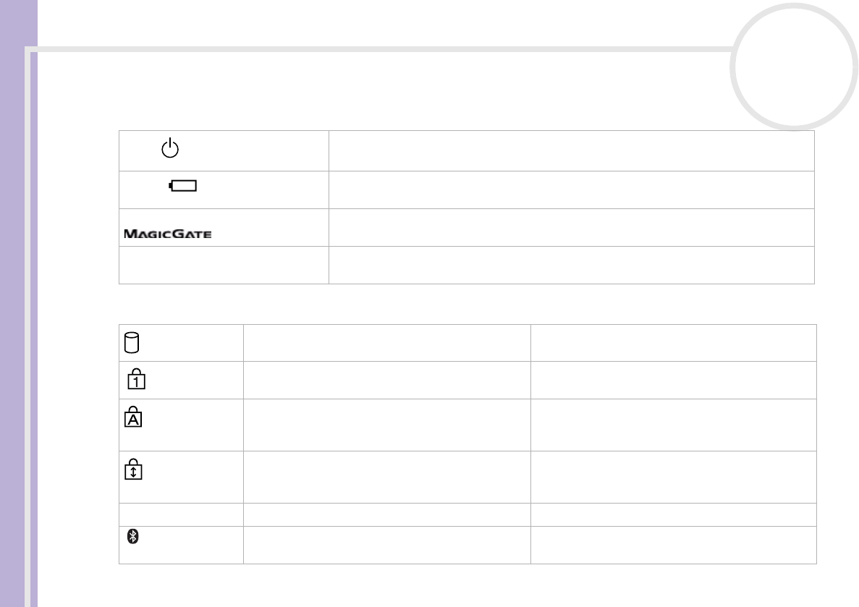
Task: Click the empty left cell below the MagicGate logo
Action: (x=224, y=265)
